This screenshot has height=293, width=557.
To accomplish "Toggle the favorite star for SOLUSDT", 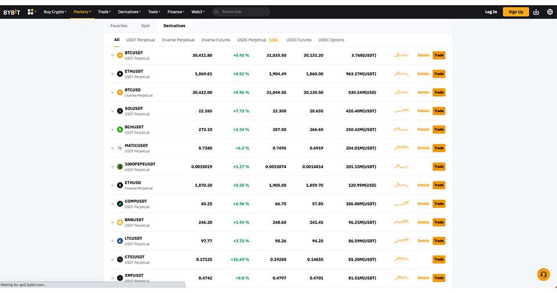I will pyautogui.click(x=113, y=111).
